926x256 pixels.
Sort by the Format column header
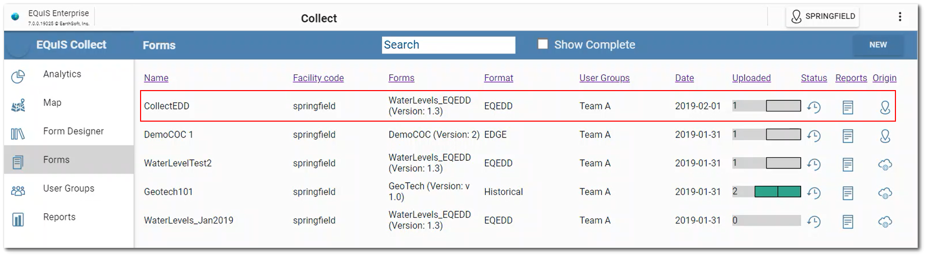[x=499, y=78]
